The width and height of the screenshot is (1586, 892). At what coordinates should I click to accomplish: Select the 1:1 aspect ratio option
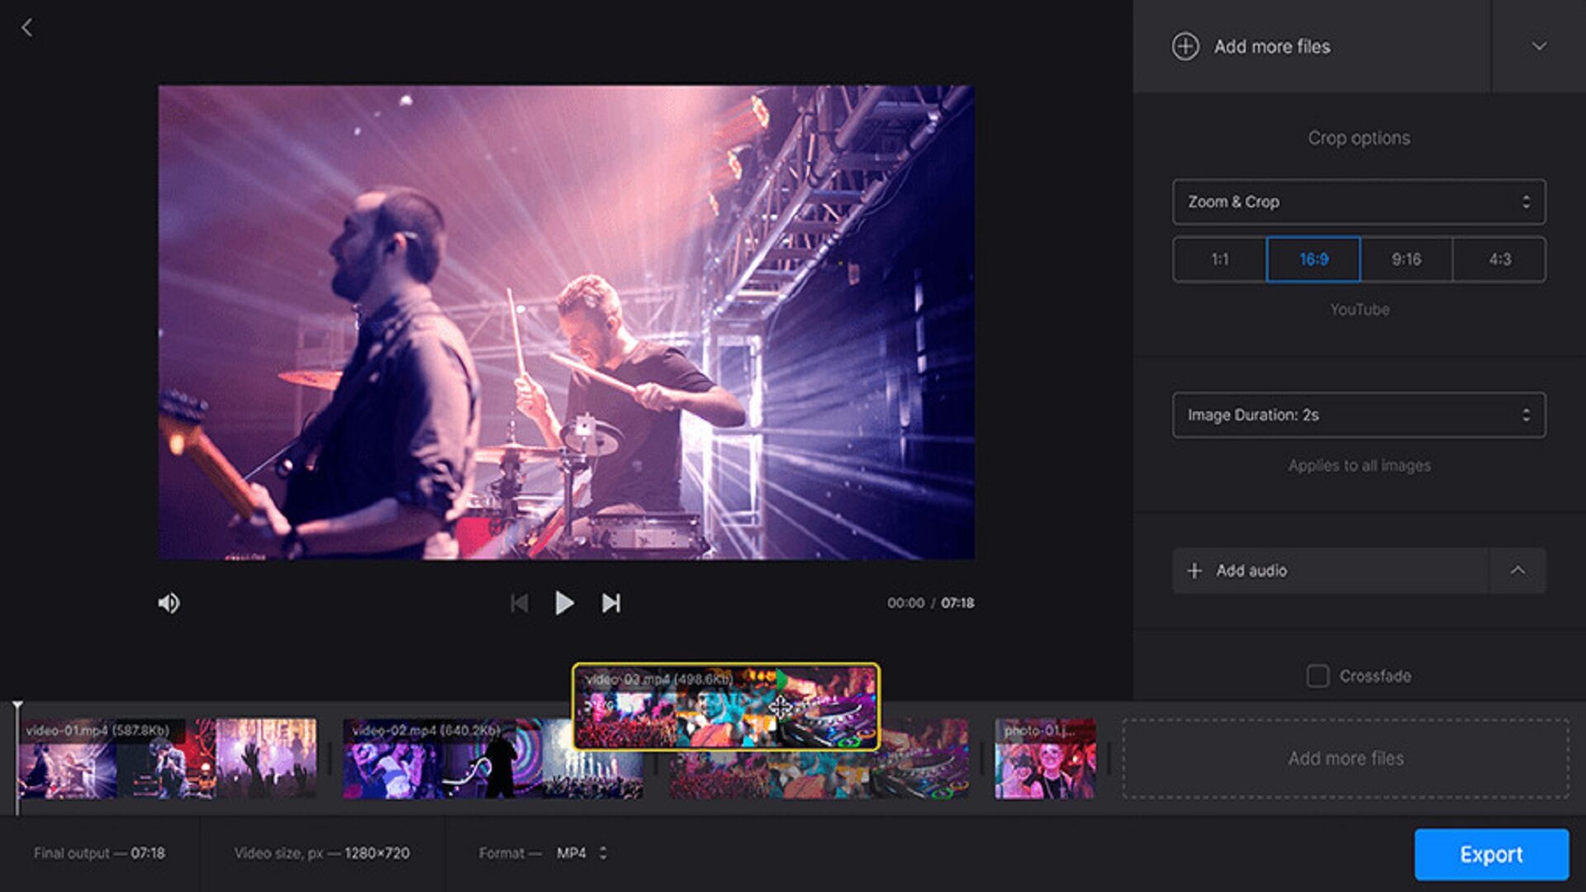1219,259
